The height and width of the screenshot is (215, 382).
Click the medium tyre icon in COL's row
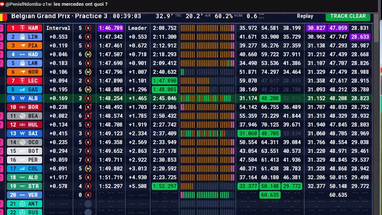88,169
